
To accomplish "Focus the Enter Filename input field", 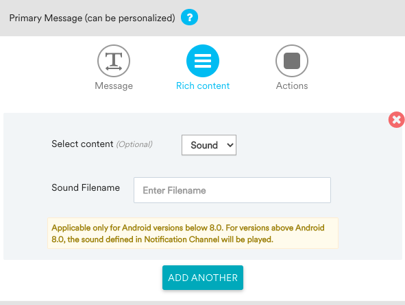I will pyautogui.click(x=232, y=190).
